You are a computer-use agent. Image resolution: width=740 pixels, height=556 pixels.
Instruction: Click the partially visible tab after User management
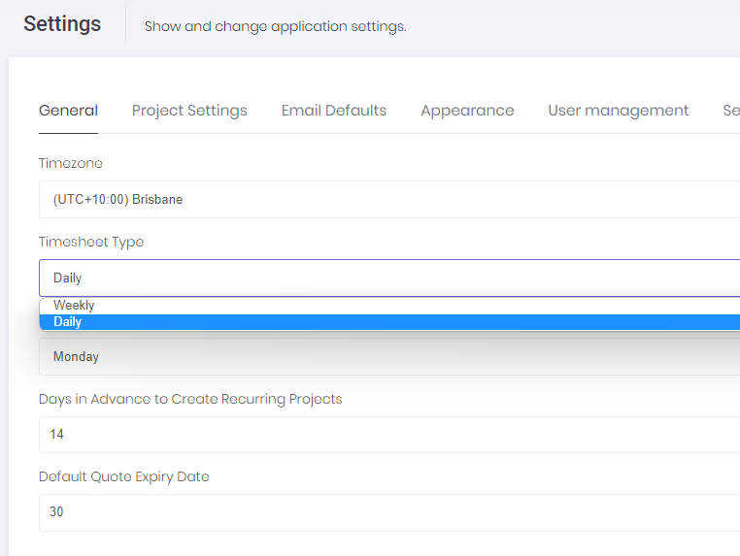click(x=730, y=111)
